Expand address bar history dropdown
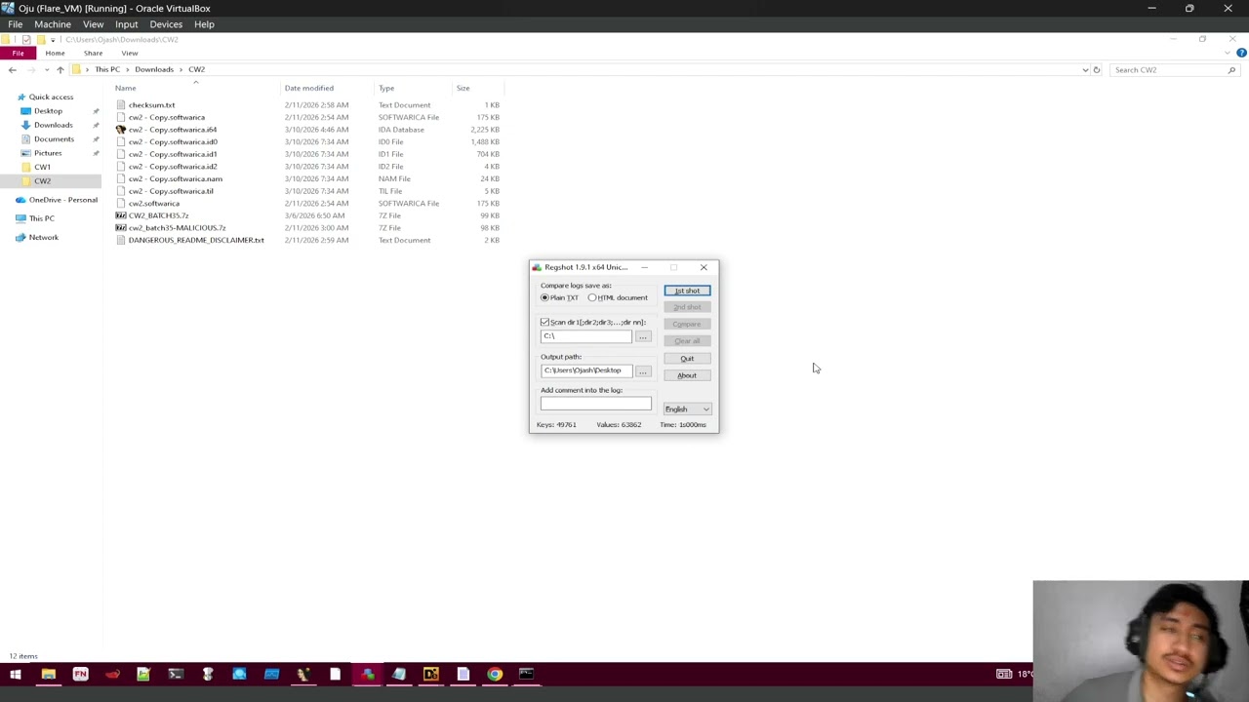The image size is (1249, 702). point(1085,70)
